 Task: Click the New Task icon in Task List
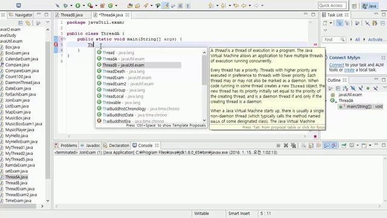325,23
